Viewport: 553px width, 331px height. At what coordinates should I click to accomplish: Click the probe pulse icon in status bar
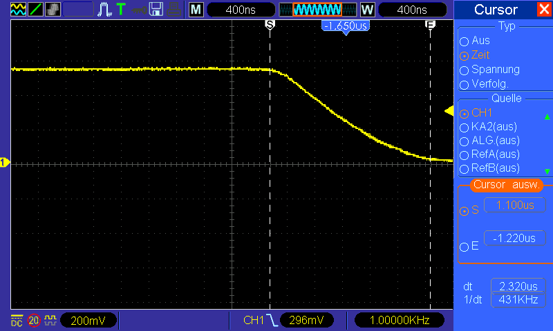[50, 321]
